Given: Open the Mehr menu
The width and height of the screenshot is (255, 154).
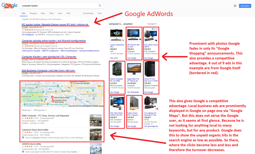Looking at the screenshot, I should pos(68,13).
